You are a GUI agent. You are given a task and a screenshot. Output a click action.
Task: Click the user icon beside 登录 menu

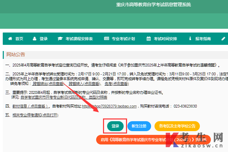tap(34, 39)
